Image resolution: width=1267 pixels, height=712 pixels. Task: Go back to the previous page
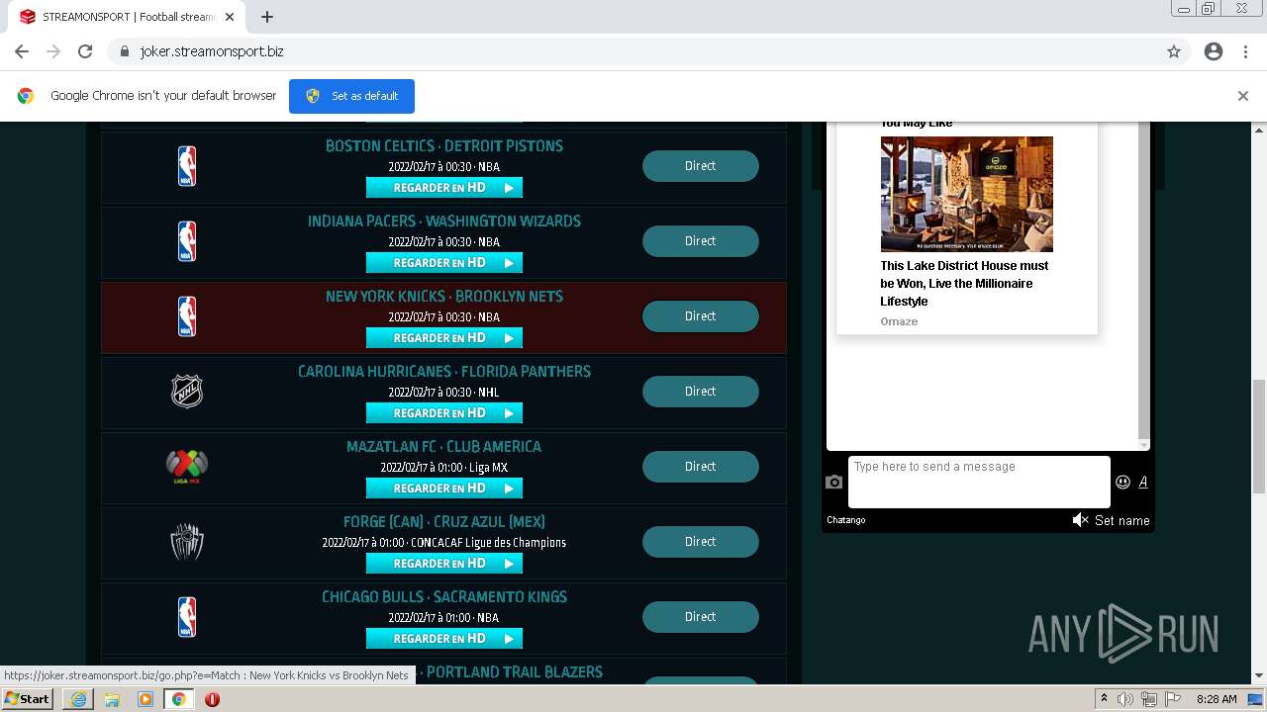click(x=22, y=51)
